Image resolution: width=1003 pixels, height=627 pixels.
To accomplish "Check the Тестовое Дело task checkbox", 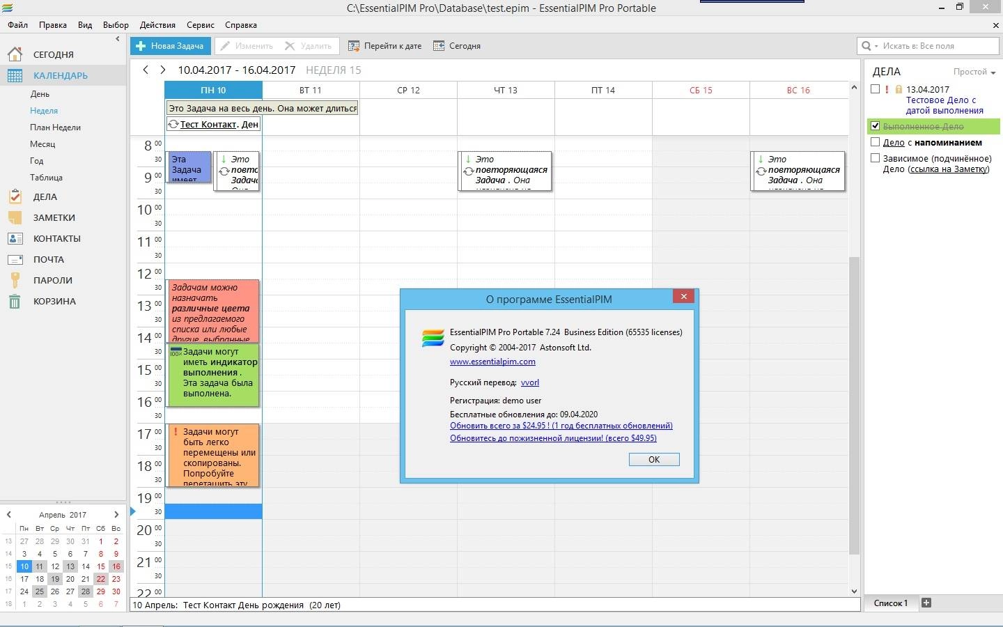I will [876, 89].
